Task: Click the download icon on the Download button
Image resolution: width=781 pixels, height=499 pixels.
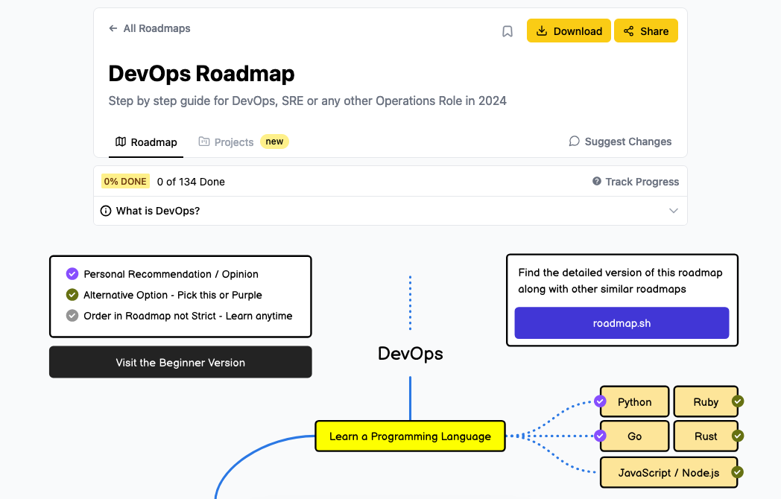Action: tap(543, 31)
